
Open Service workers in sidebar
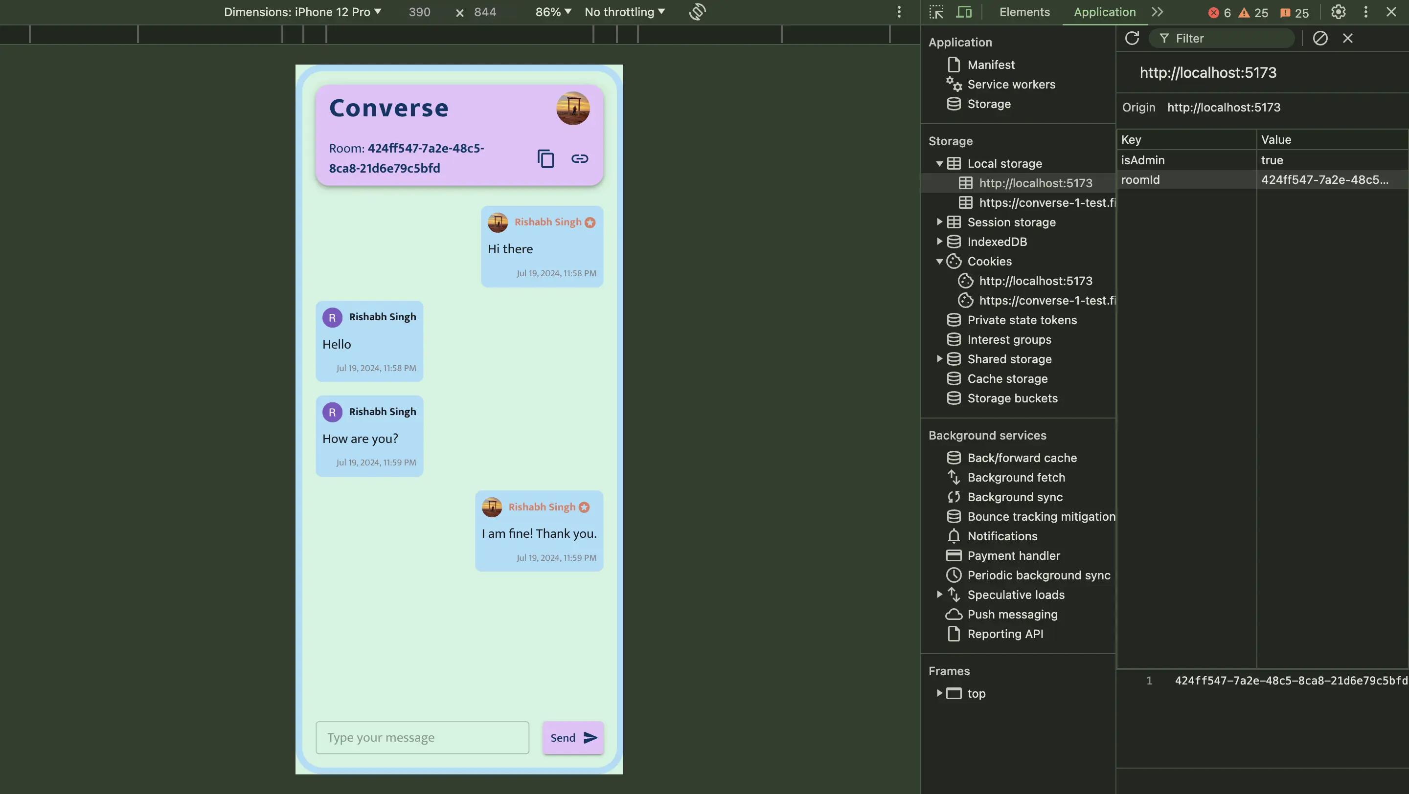[x=1011, y=84]
